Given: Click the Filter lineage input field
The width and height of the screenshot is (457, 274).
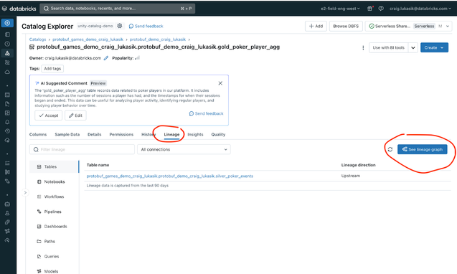Looking at the screenshot, I should [x=82, y=149].
